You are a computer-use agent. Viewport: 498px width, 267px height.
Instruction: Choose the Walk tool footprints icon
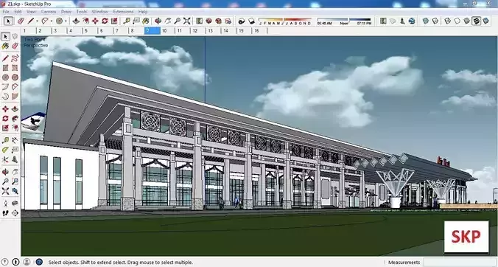tap(5, 213)
